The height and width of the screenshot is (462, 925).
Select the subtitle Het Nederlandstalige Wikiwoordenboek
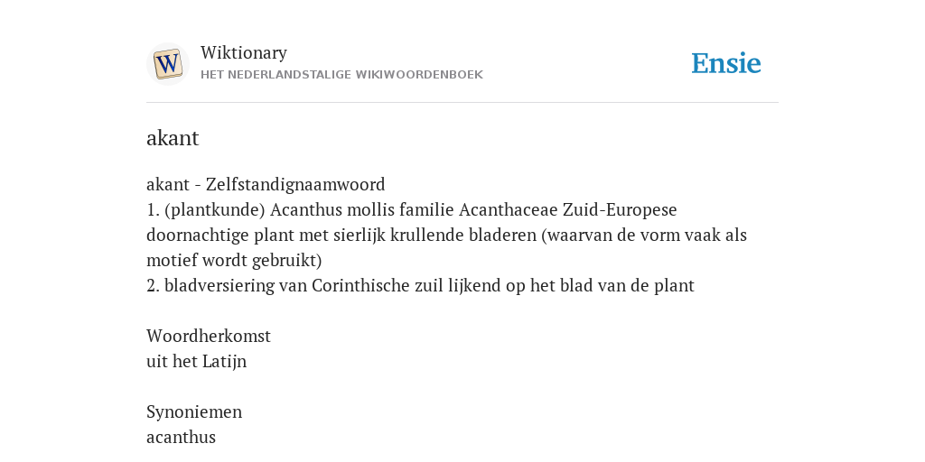[x=341, y=75]
